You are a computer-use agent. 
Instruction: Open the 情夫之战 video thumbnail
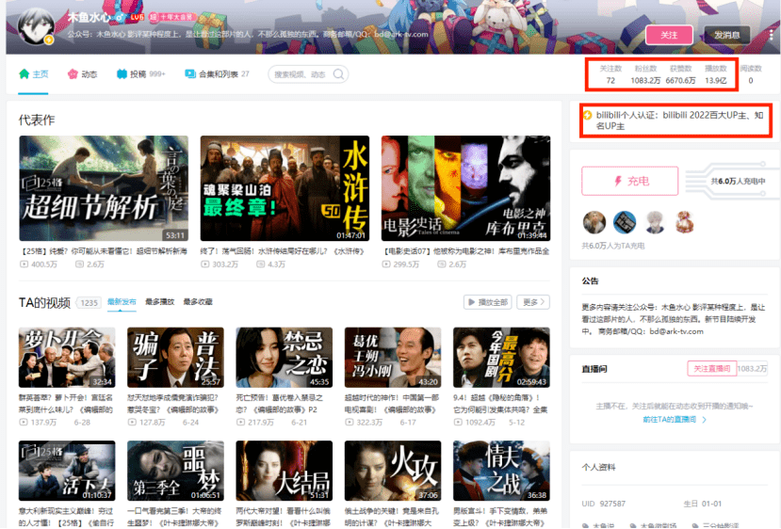tap(501, 471)
